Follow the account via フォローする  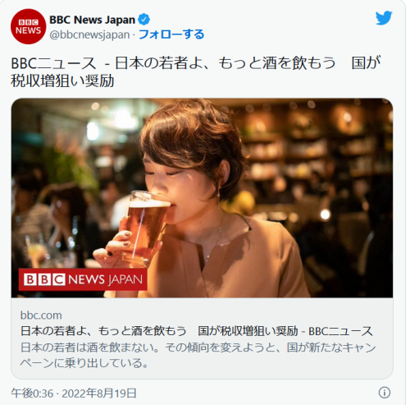click(171, 35)
